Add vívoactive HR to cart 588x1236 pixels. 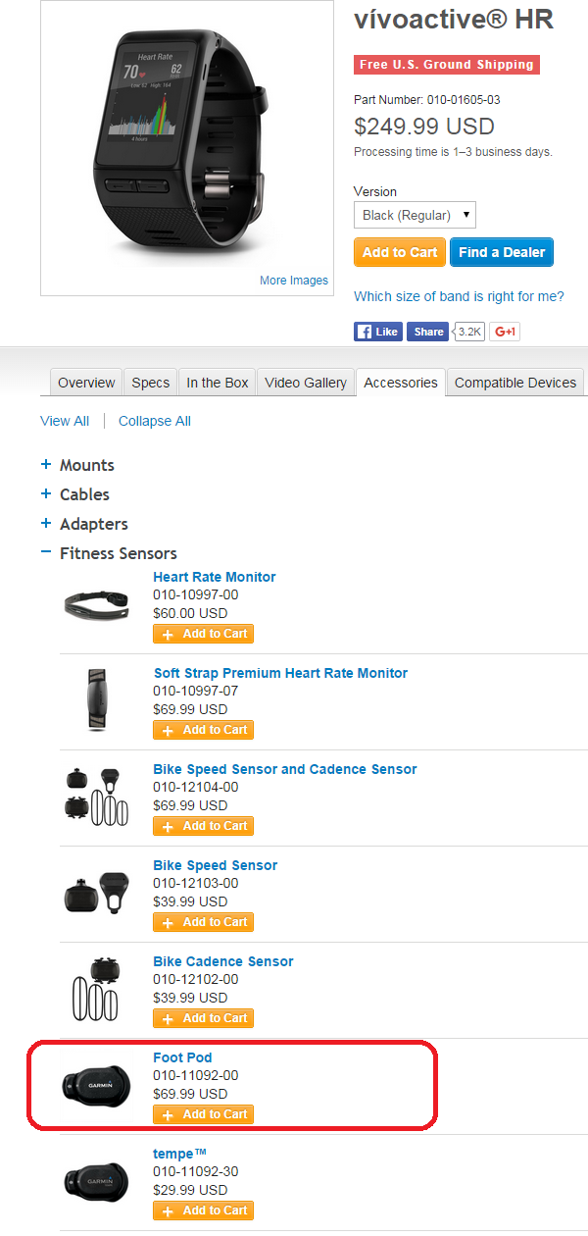[400, 252]
